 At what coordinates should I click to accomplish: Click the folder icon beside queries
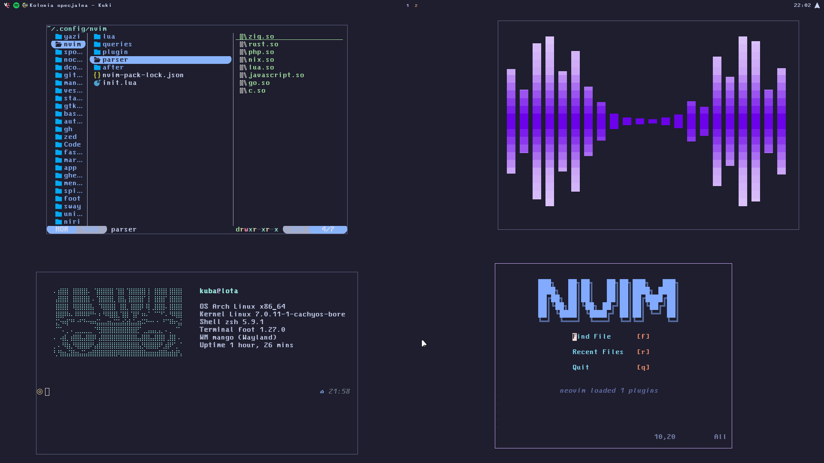click(x=97, y=44)
